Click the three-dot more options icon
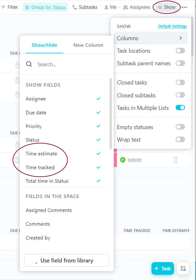Image resolution: width=196 pixels, height=280 pixels. pos(184,7)
